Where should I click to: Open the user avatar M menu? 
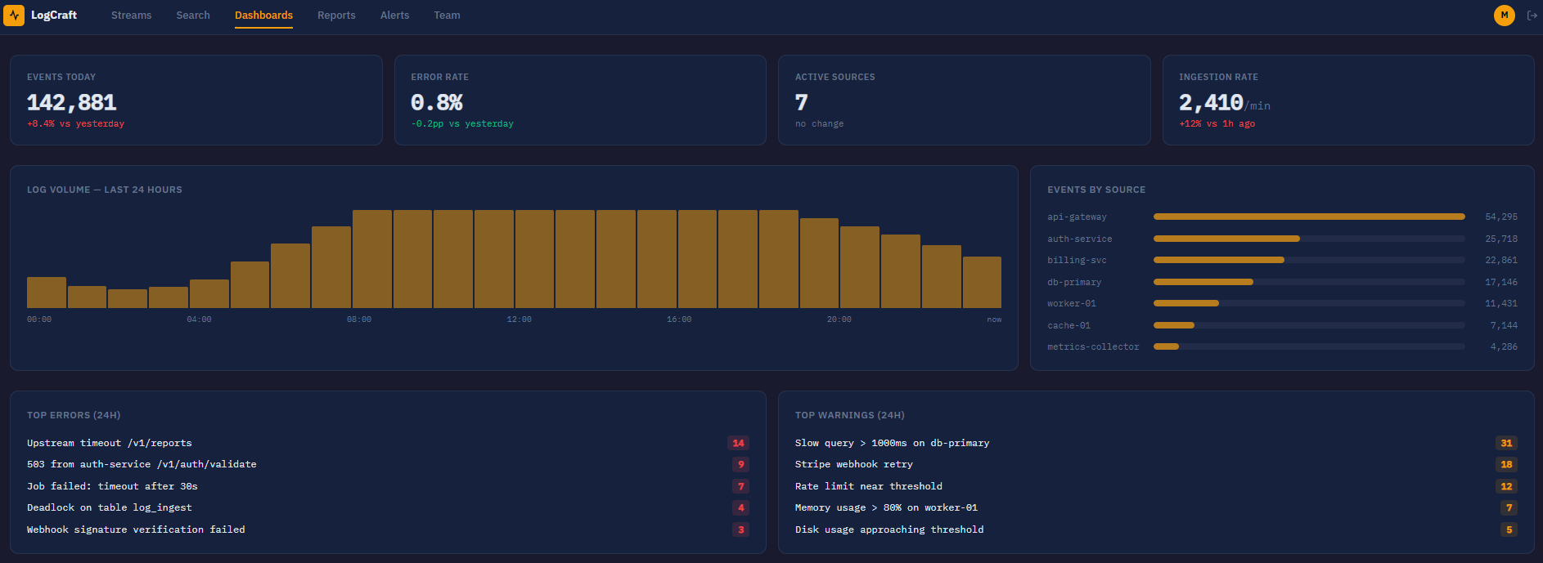coord(1504,15)
